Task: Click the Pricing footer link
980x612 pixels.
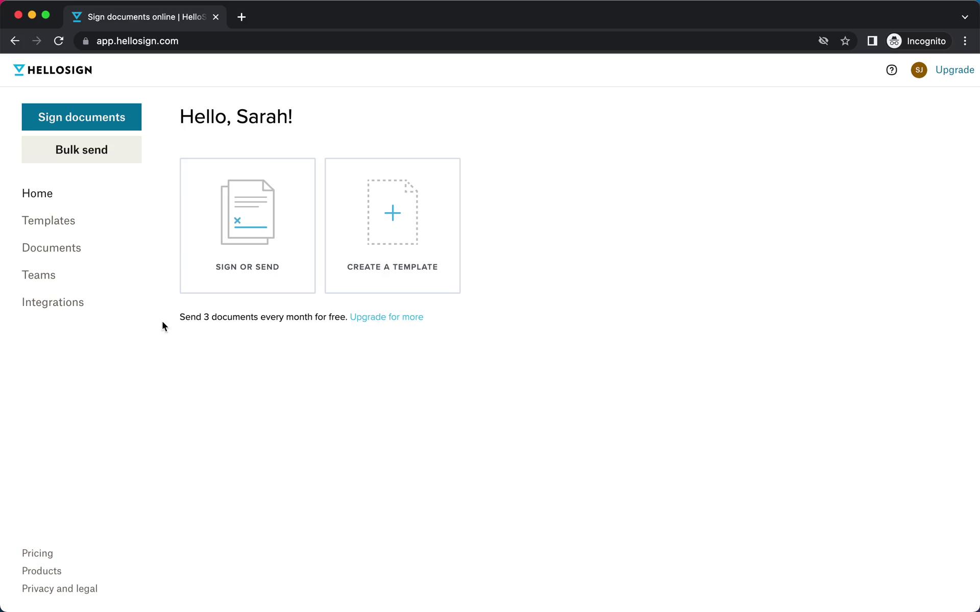Action: (x=37, y=553)
